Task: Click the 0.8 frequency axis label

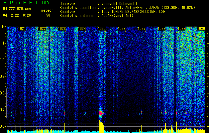Action: tap(3, 93)
